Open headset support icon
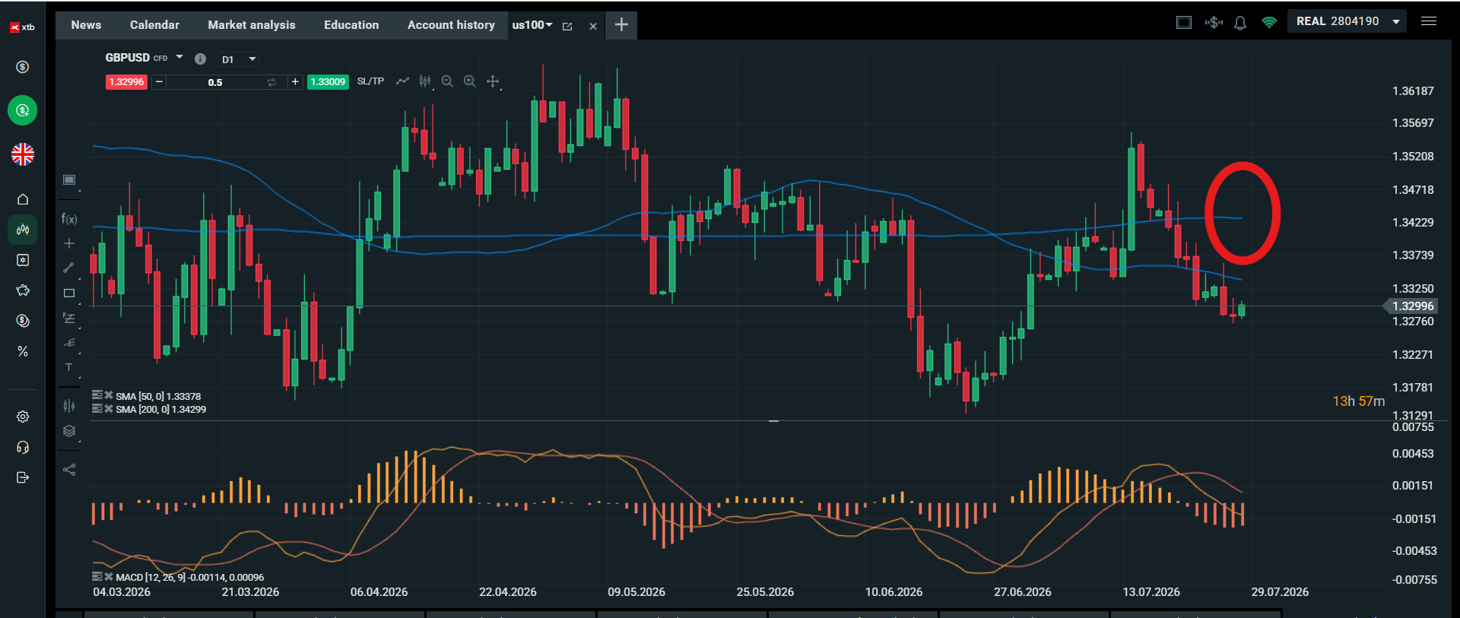The width and height of the screenshot is (1460, 618). tap(23, 447)
